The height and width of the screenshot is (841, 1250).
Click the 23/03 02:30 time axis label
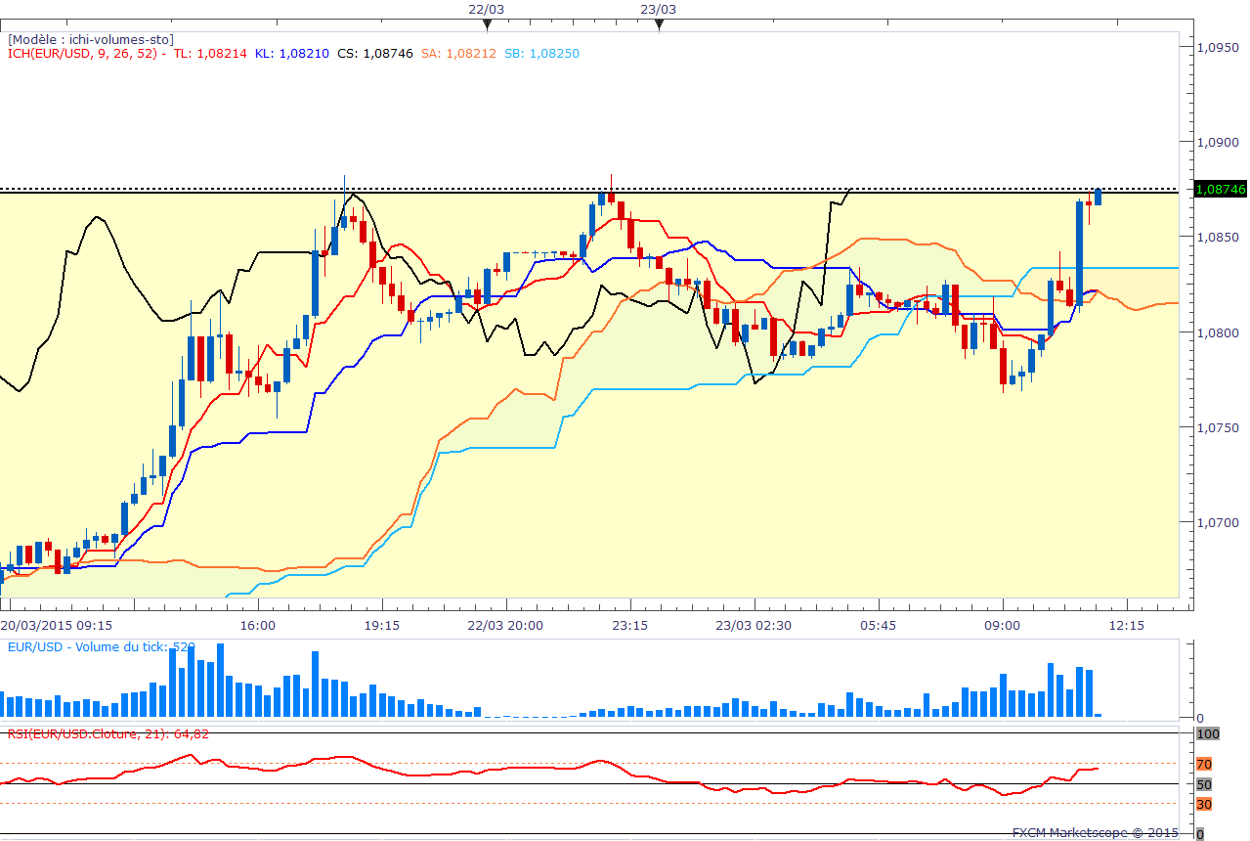pyautogui.click(x=754, y=625)
